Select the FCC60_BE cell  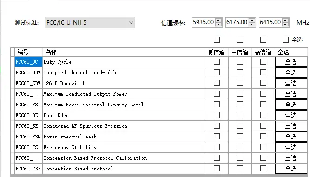(28, 115)
